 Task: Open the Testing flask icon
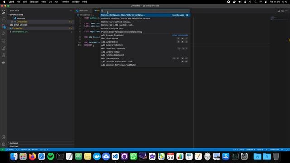click(4, 55)
